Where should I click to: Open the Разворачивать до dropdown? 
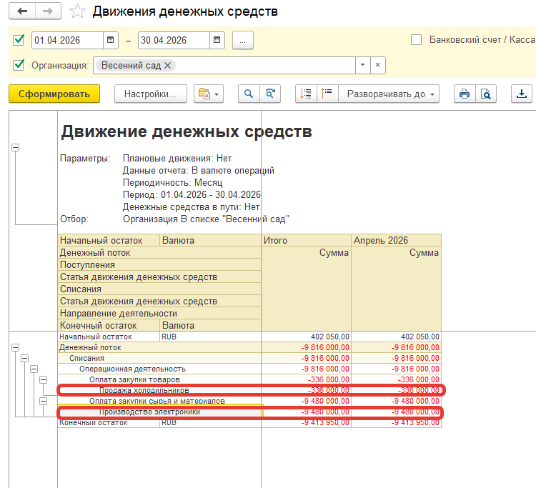389,94
